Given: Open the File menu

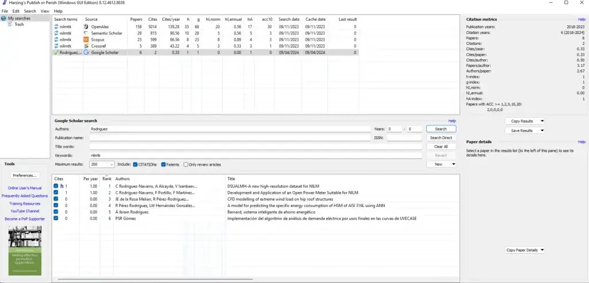Looking at the screenshot, I should pos(5,11).
